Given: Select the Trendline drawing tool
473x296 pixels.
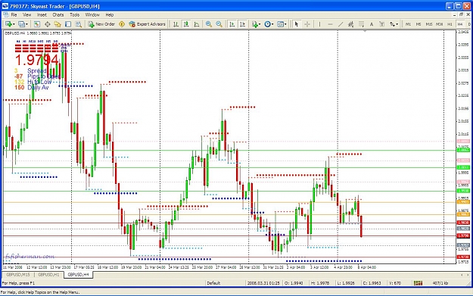Looking at the screenshot, I should 341,24.
